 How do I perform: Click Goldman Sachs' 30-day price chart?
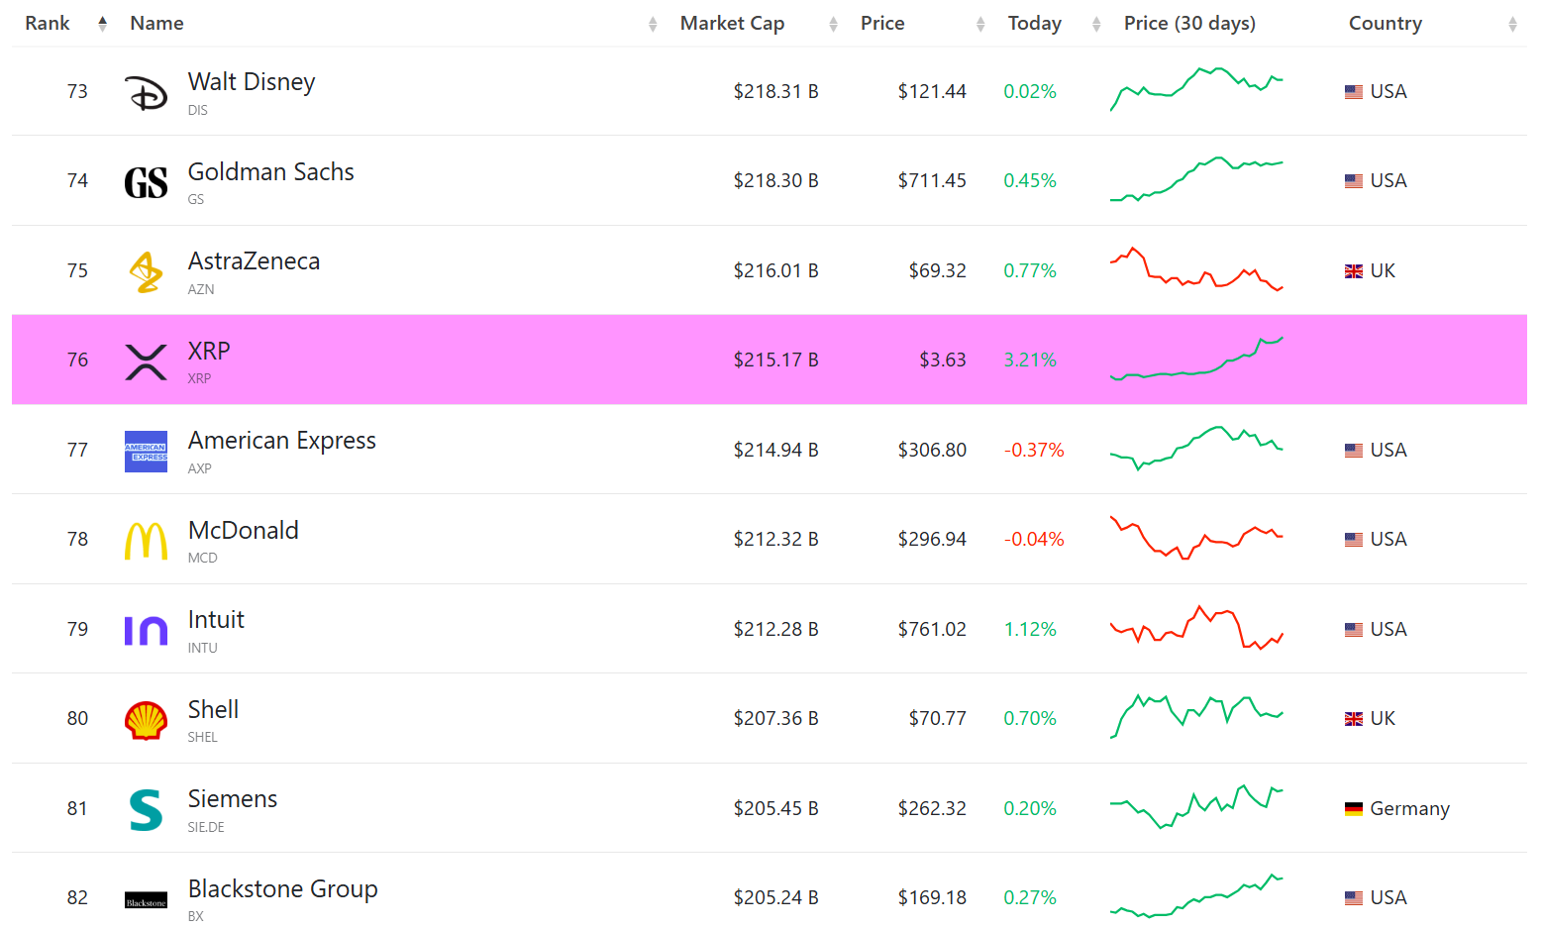pyautogui.click(x=1196, y=179)
